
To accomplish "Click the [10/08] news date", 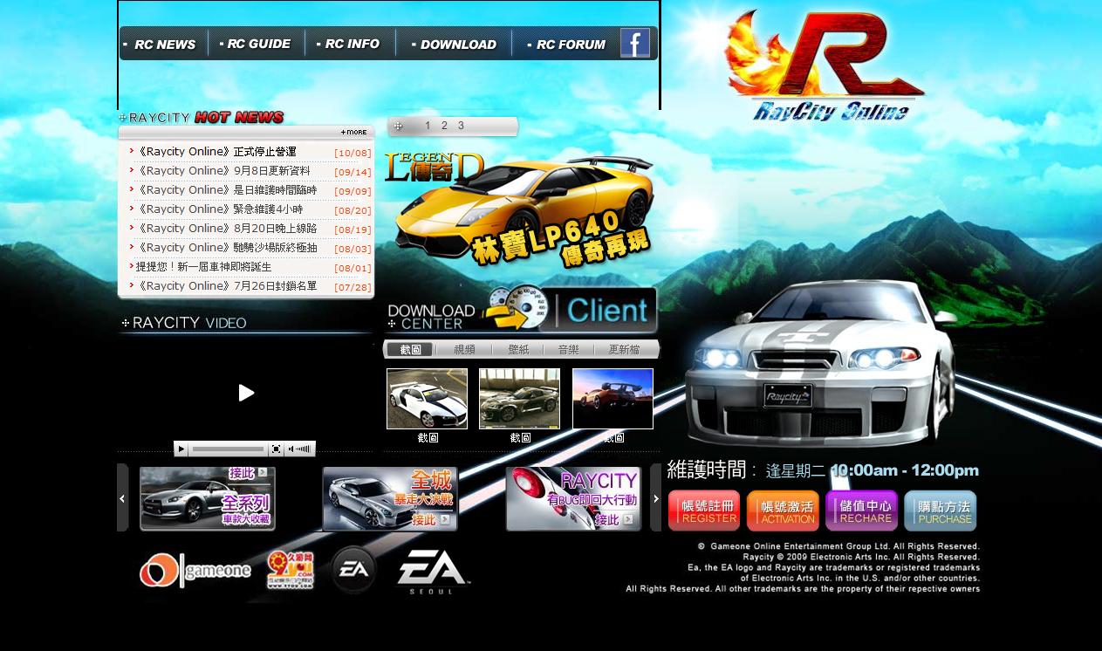I will point(353,153).
